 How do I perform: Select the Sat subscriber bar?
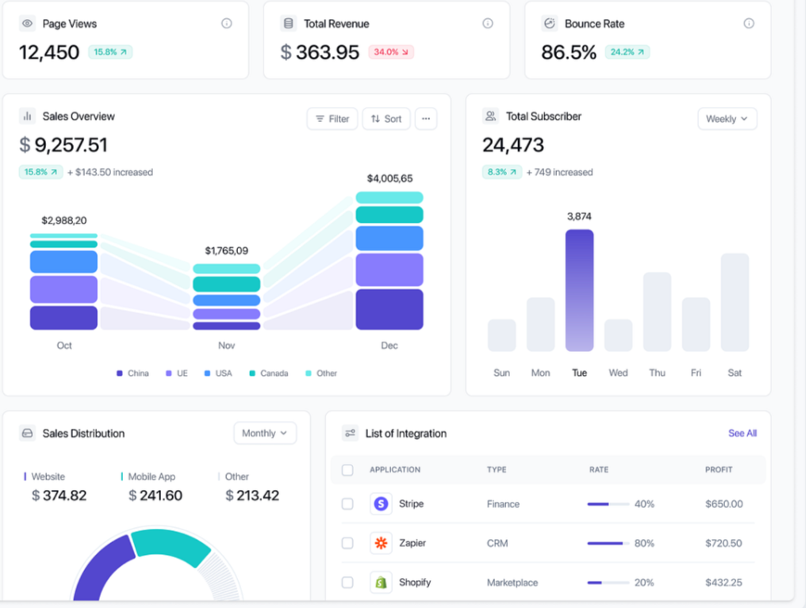point(735,303)
